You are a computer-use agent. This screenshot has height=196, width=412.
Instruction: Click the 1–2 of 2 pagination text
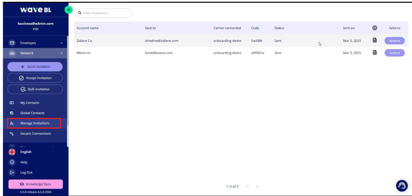[232, 186]
